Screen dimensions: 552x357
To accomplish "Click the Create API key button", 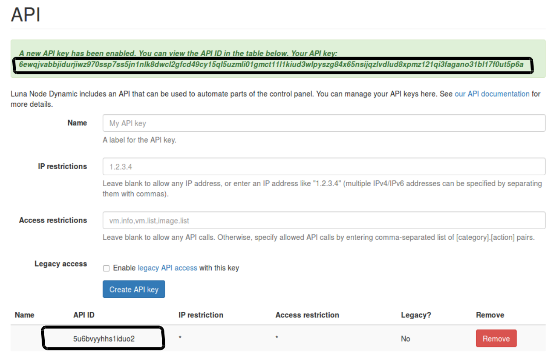I will (134, 289).
